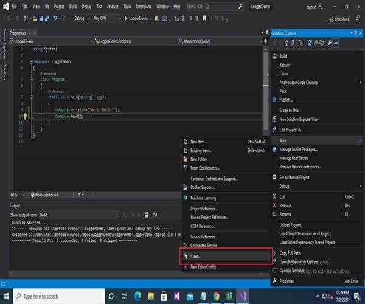The width and height of the screenshot is (365, 304).
Task: Open the Debug configuration dropdown
Action: tap(82, 19)
